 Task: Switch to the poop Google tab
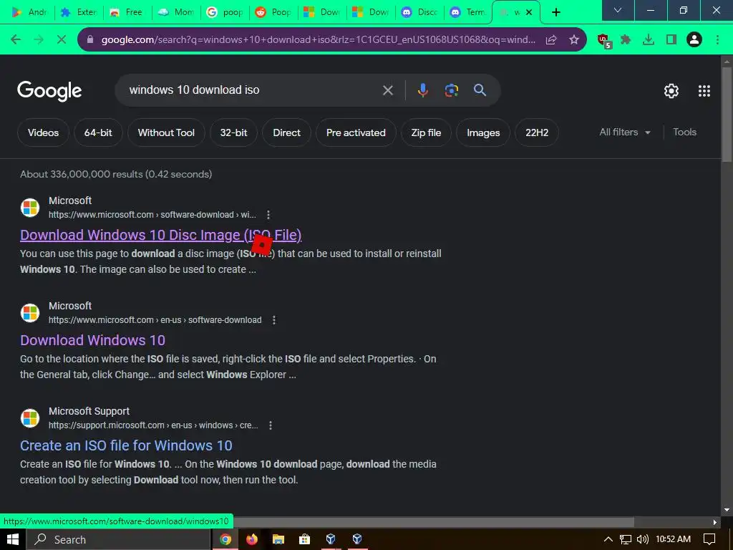coord(225,12)
